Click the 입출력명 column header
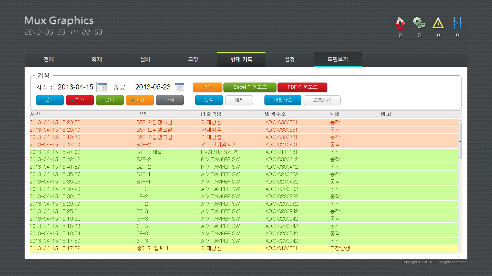Image resolution: width=492 pixels, height=276 pixels. [x=211, y=114]
